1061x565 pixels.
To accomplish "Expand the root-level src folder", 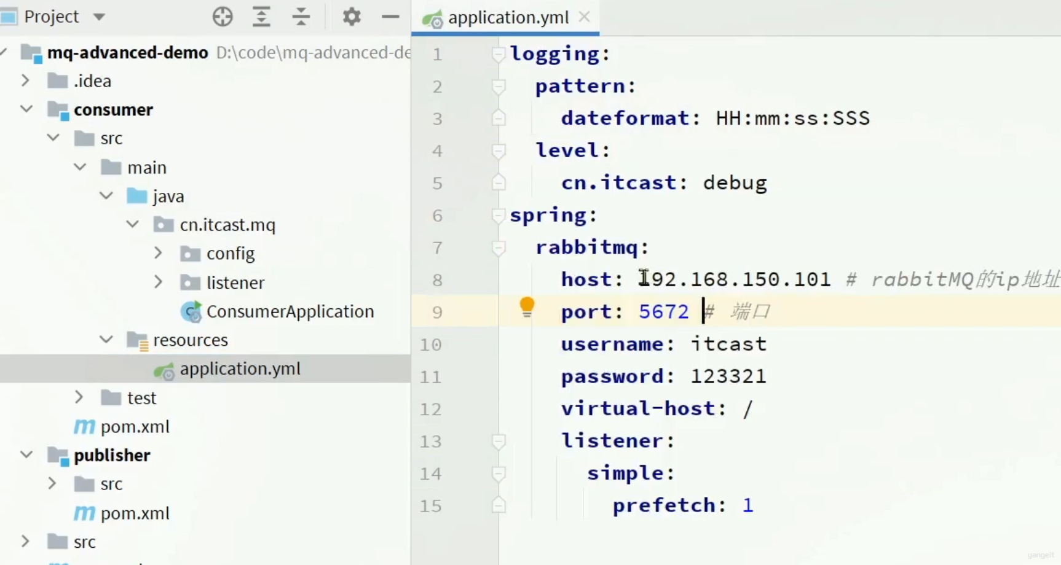I will tap(26, 542).
